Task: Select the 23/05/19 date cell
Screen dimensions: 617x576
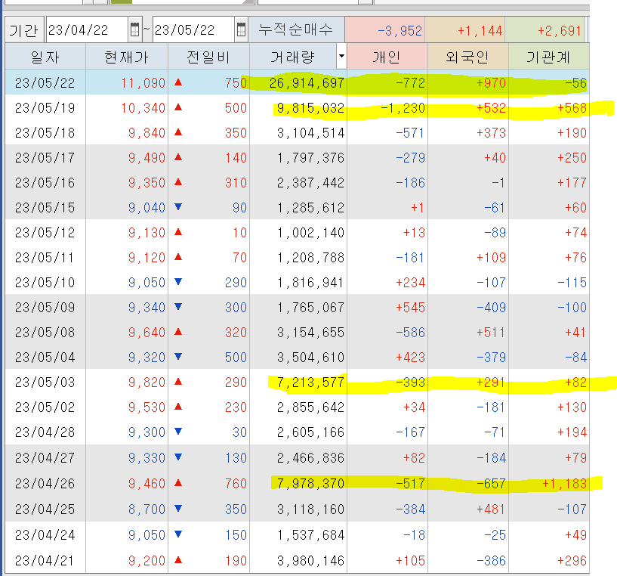Action: [45, 108]
